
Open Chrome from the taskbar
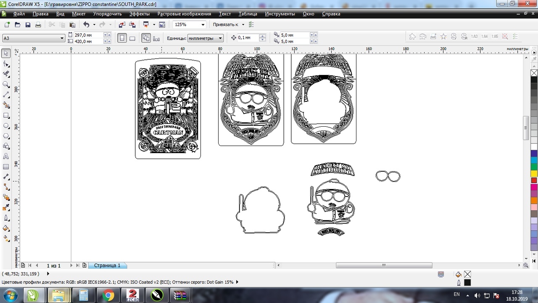tap(108, 296)
